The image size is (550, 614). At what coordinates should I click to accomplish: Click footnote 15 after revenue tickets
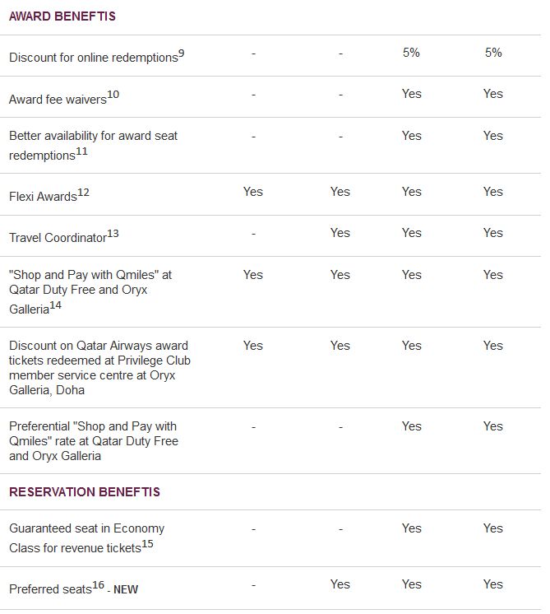coord(147,543)
